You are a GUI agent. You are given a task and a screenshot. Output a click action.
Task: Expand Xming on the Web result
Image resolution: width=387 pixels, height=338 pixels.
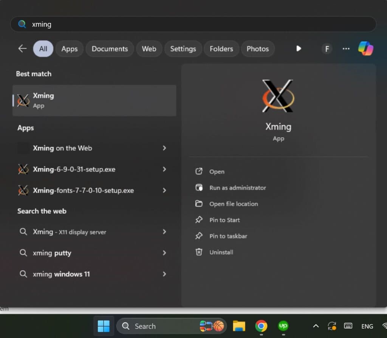(164, 148)
